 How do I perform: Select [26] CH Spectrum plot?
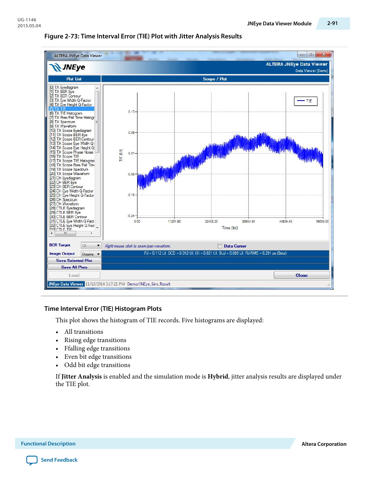click(x=63, y=200)
